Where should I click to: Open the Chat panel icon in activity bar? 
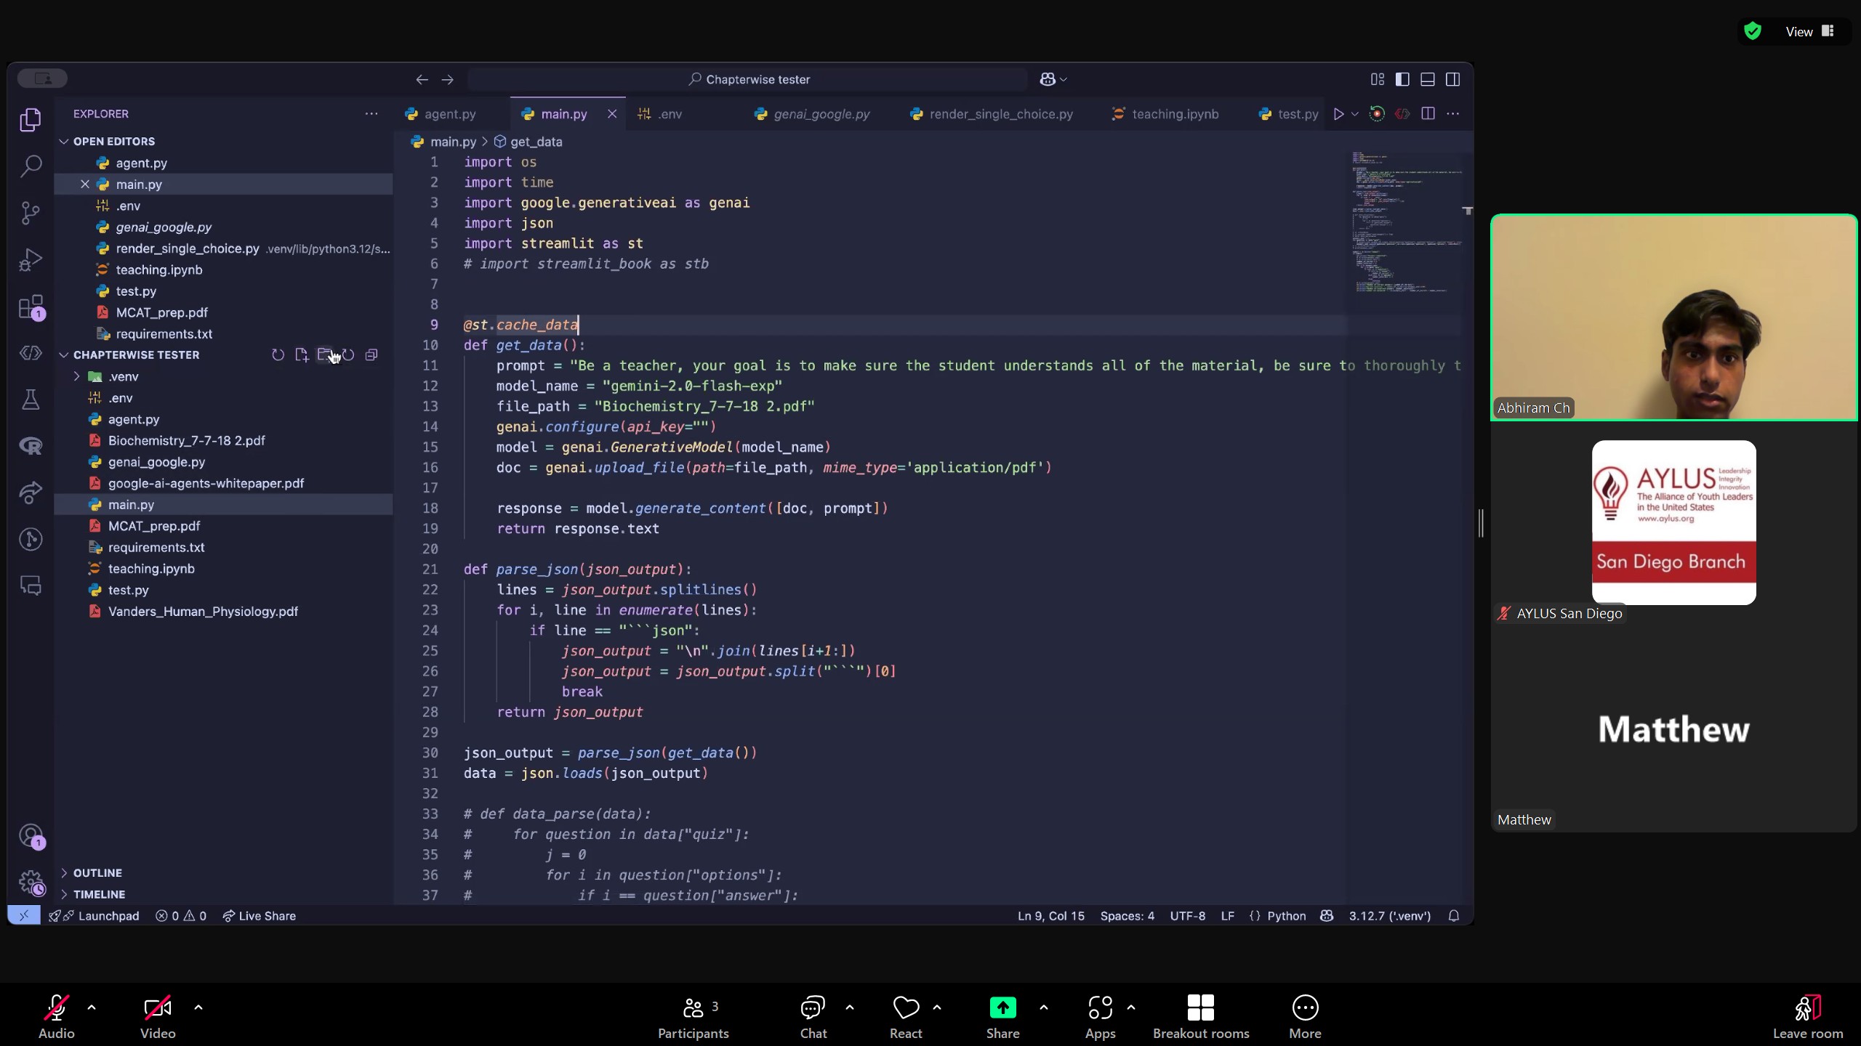[31, 585]
